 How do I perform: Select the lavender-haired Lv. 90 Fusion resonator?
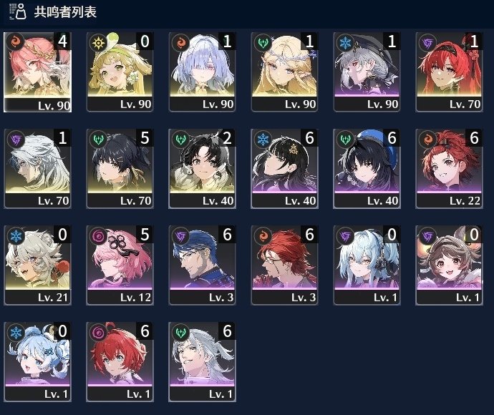[202, 72]
